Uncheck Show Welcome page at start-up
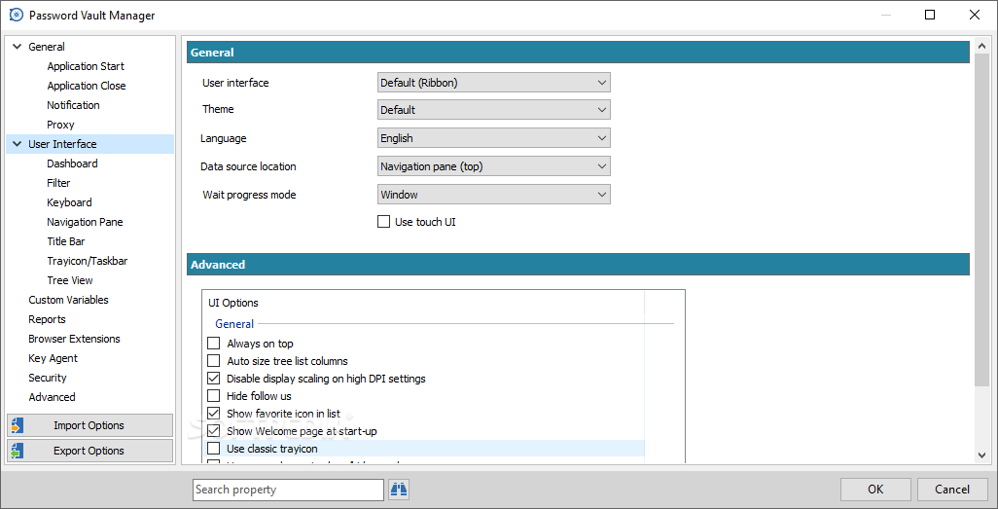998x509 pixels. (x=214, y=431)
